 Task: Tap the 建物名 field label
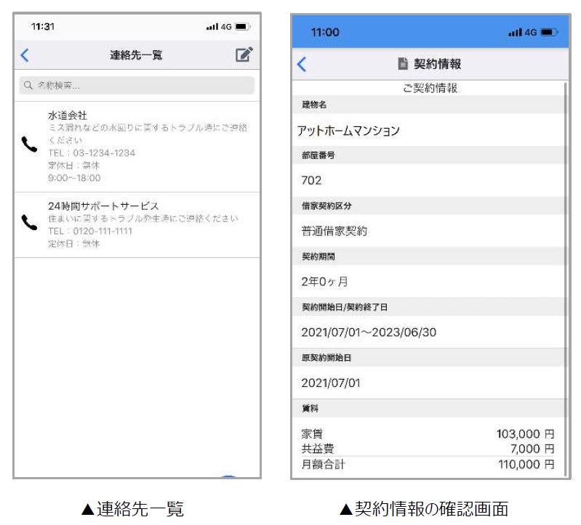[x=314, y=105]
